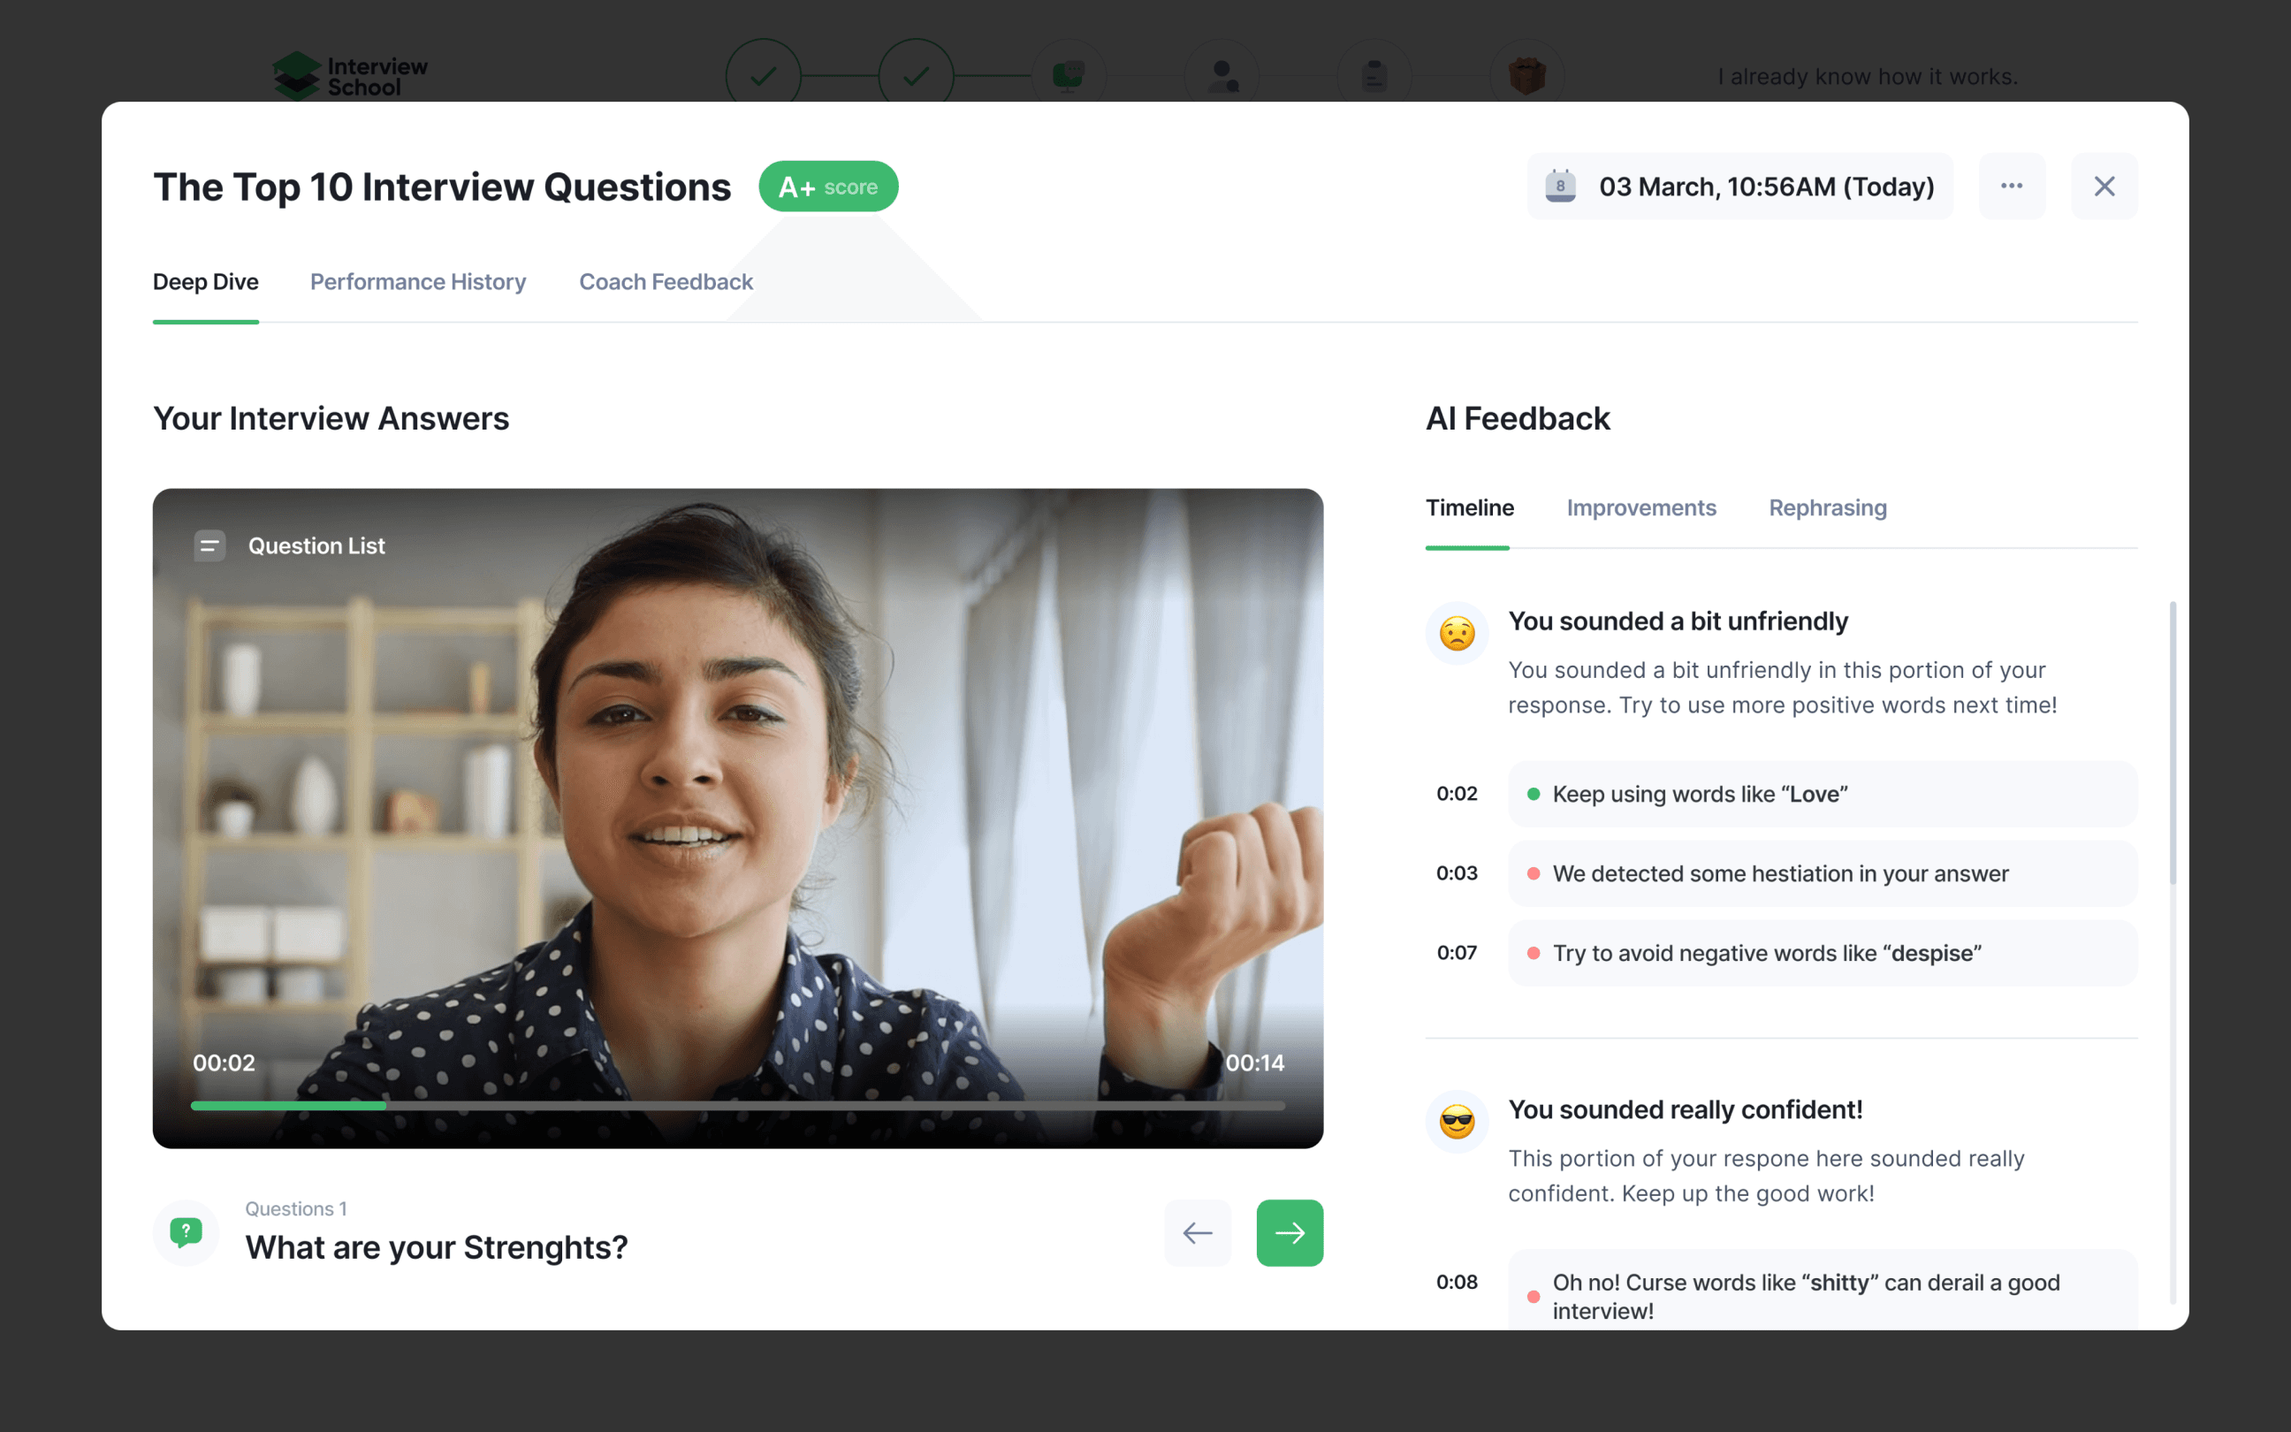Select the Improvements feedback tab
The width and height of the screenshot is (2291, 1432).
click(x=1640, y=508)
